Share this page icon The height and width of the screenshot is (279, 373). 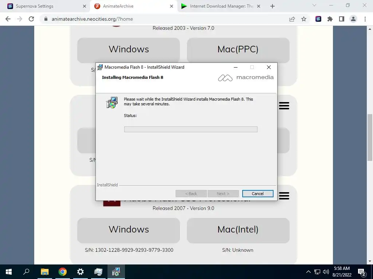pos(292,19)
